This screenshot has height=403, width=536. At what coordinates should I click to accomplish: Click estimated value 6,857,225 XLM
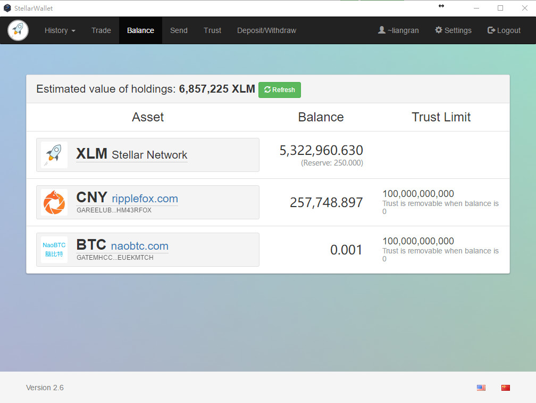[x=217, y=89]
